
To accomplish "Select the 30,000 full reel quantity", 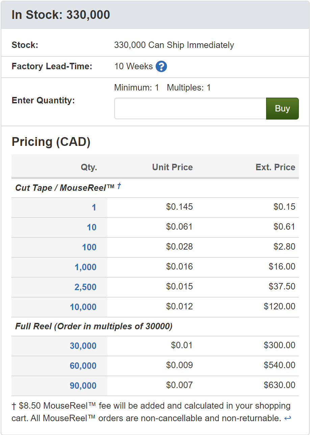I will coord(83,346).
